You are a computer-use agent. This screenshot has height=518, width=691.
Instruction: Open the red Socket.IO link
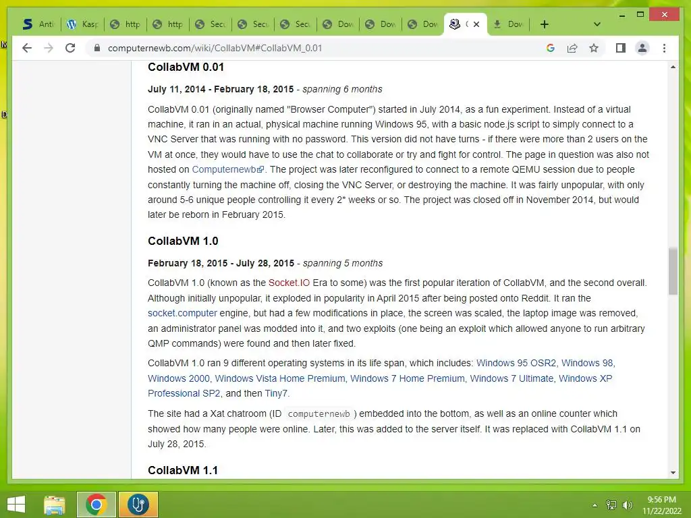pyautogui.click(x=289, y=283)
